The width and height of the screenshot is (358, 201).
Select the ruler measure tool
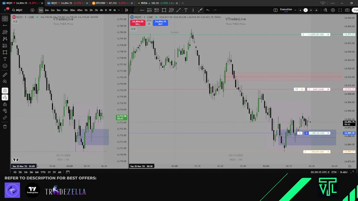pyautogui.click(x=5, y=75)
